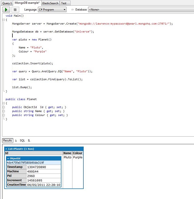194x199 pixels.
Task: Click the Purple cell in results
Action: 78,158
